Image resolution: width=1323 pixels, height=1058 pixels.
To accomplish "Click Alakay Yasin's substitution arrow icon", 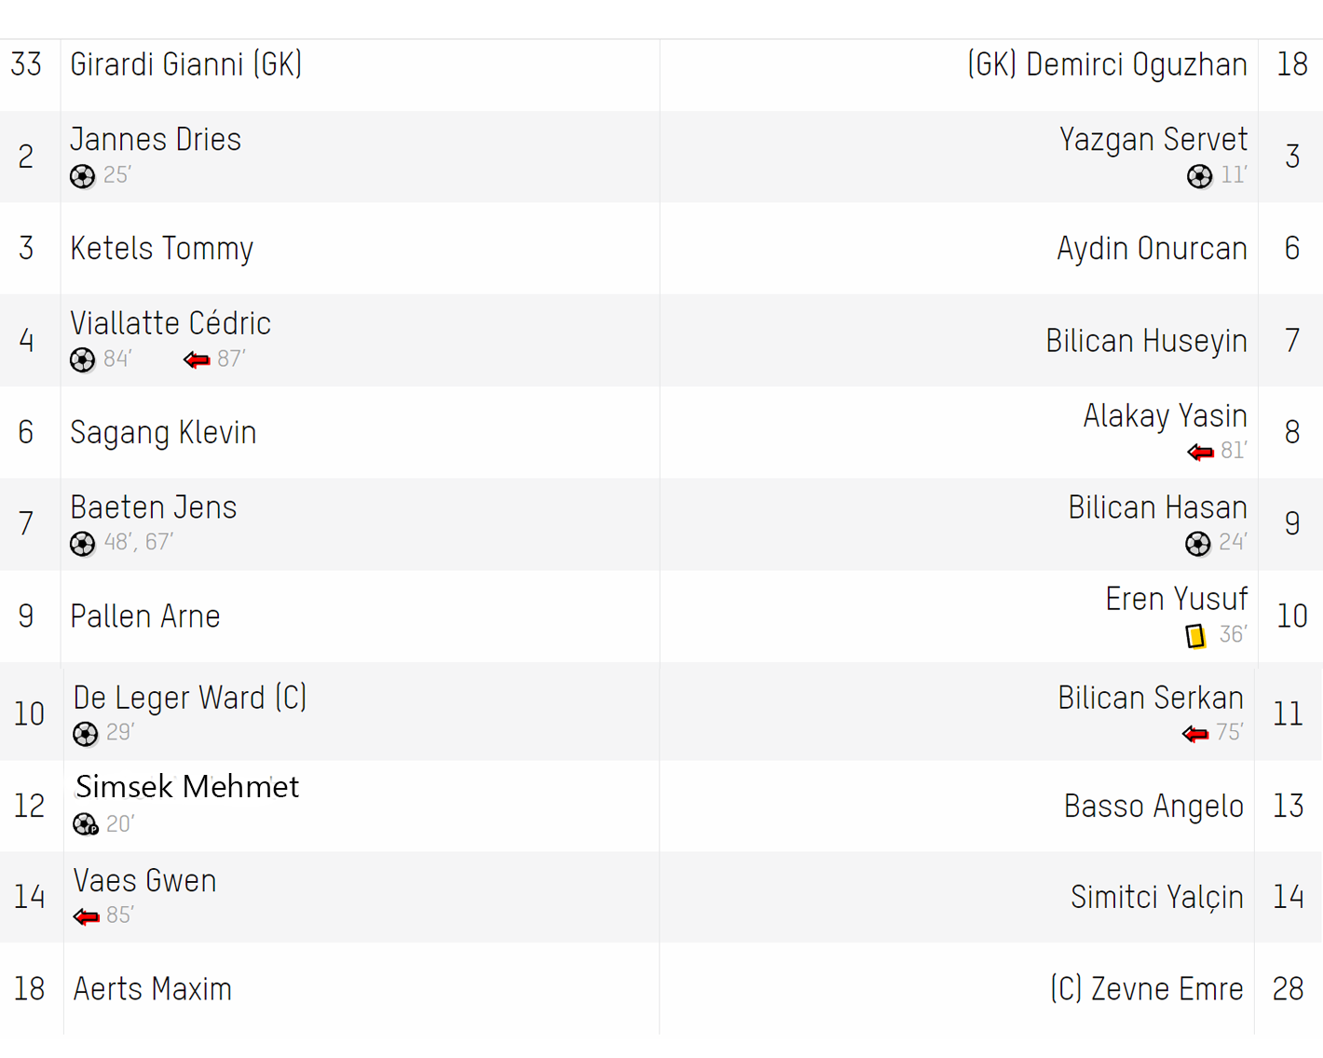I will [x=1201, y=452].
